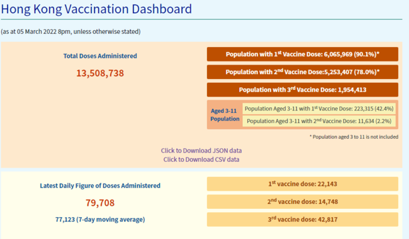Click the daily 3rd vaccine dose: 42,817 bar
The image size is (409, 239).
(303, 219)
